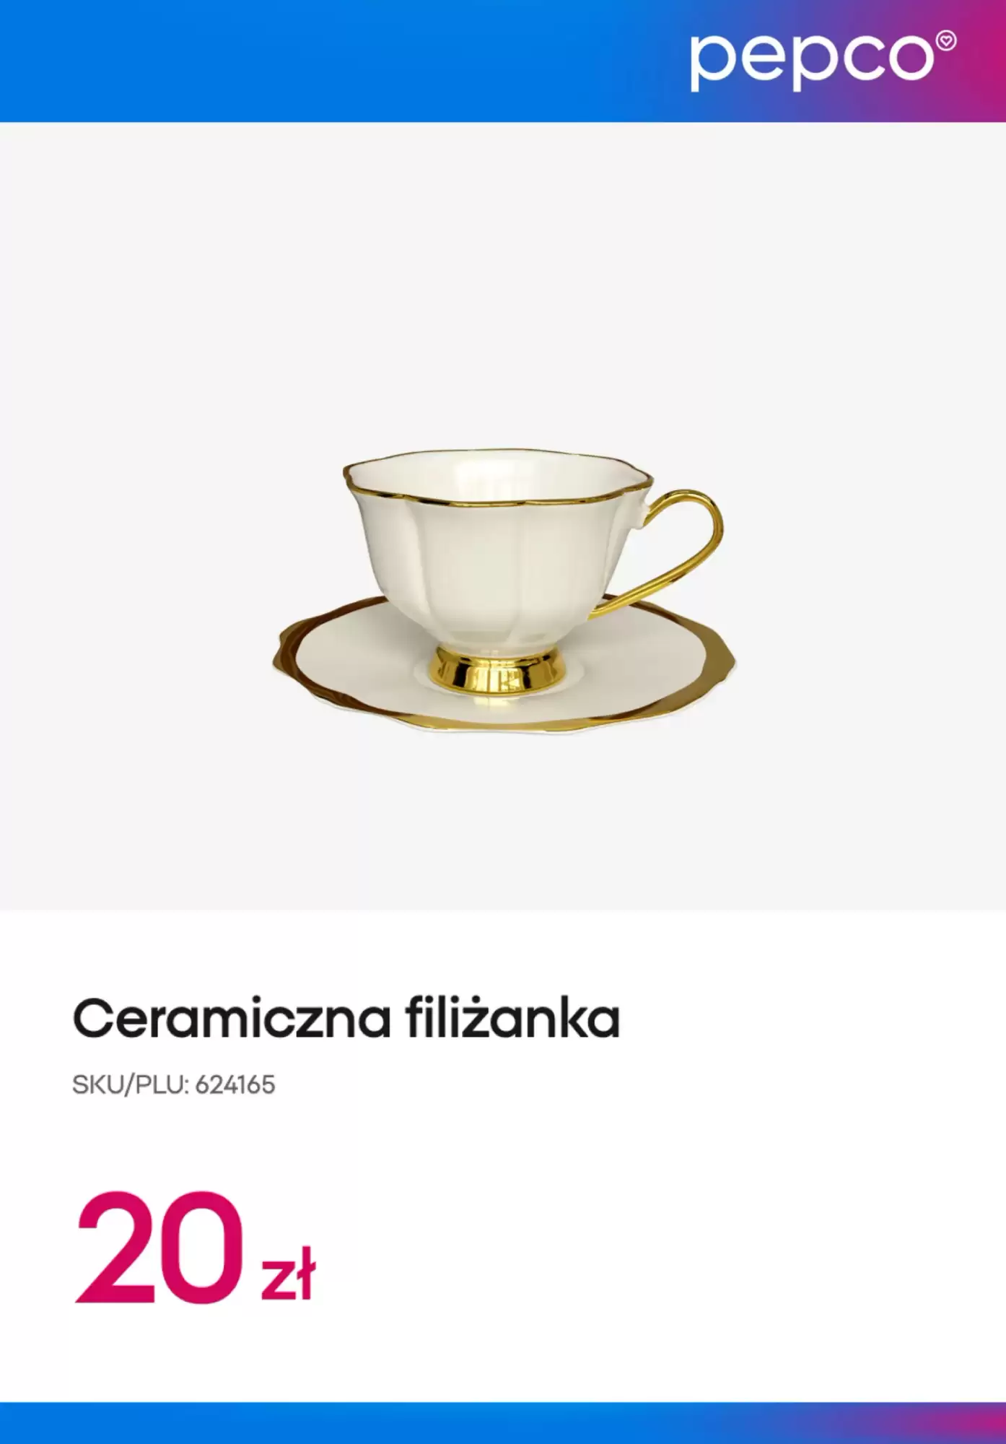Select the SKU number 624165

[x=235, y=1085]
